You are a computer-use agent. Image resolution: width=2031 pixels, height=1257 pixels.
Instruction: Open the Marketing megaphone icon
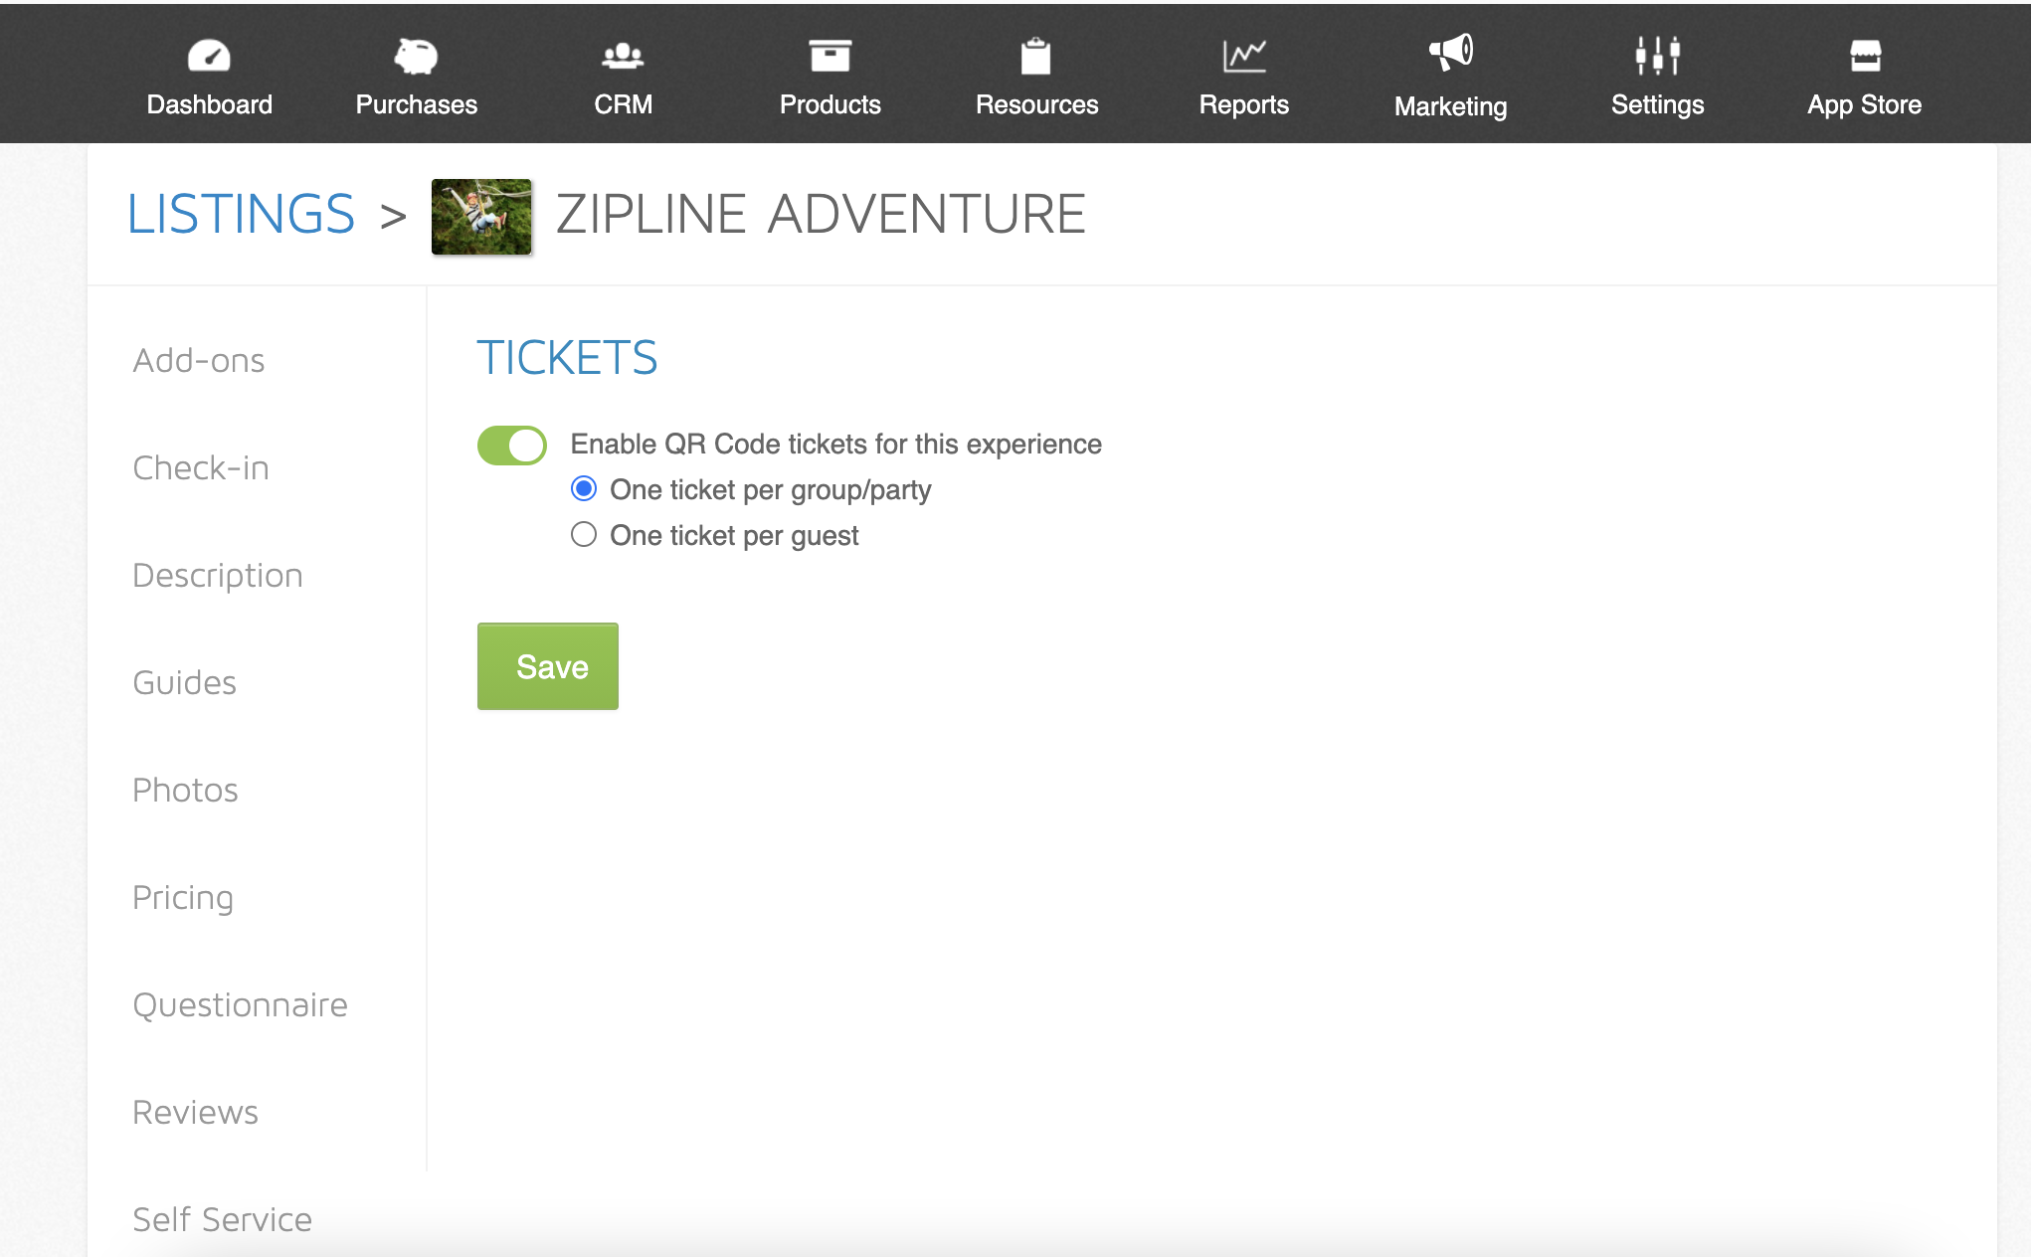click(x=1451, y=53)
